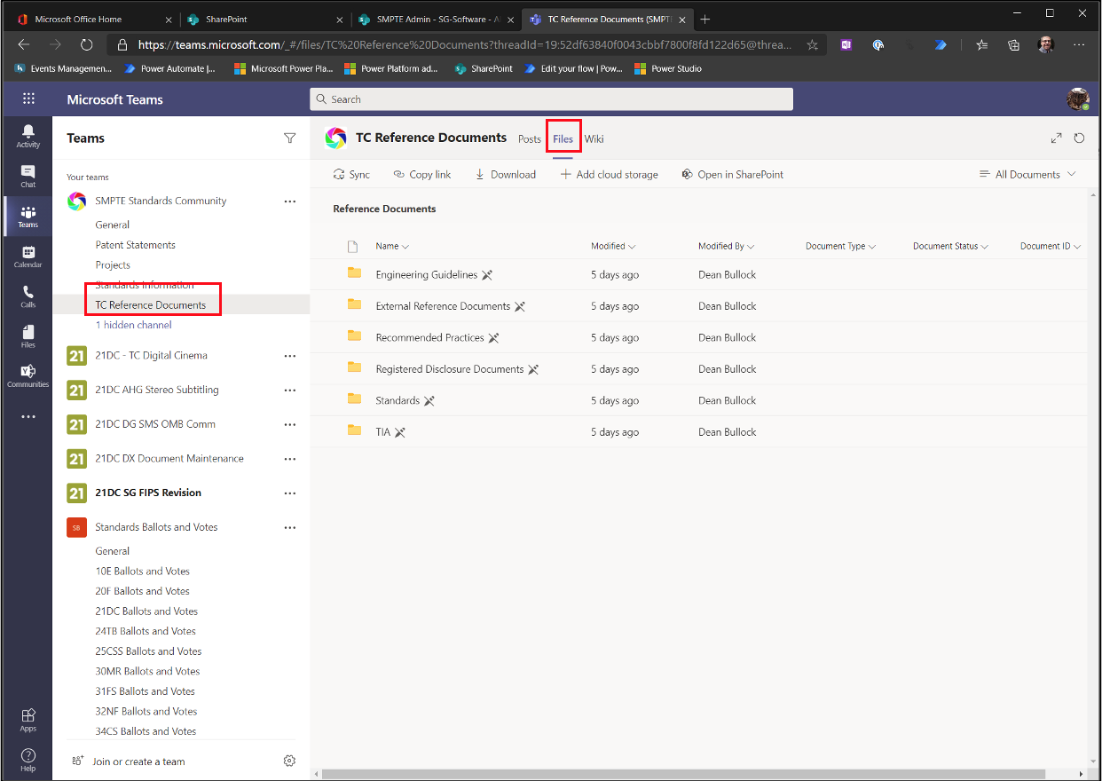The height and width of the screenshot is (781, 1102).
Task: Open the Calendar app icon
Action: coord(28,256)
